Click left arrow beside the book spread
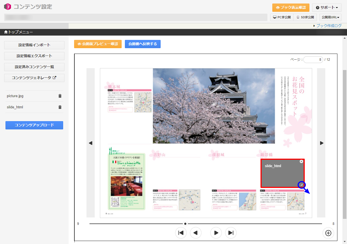The image size is (347, 244). [x=91, y=143]
